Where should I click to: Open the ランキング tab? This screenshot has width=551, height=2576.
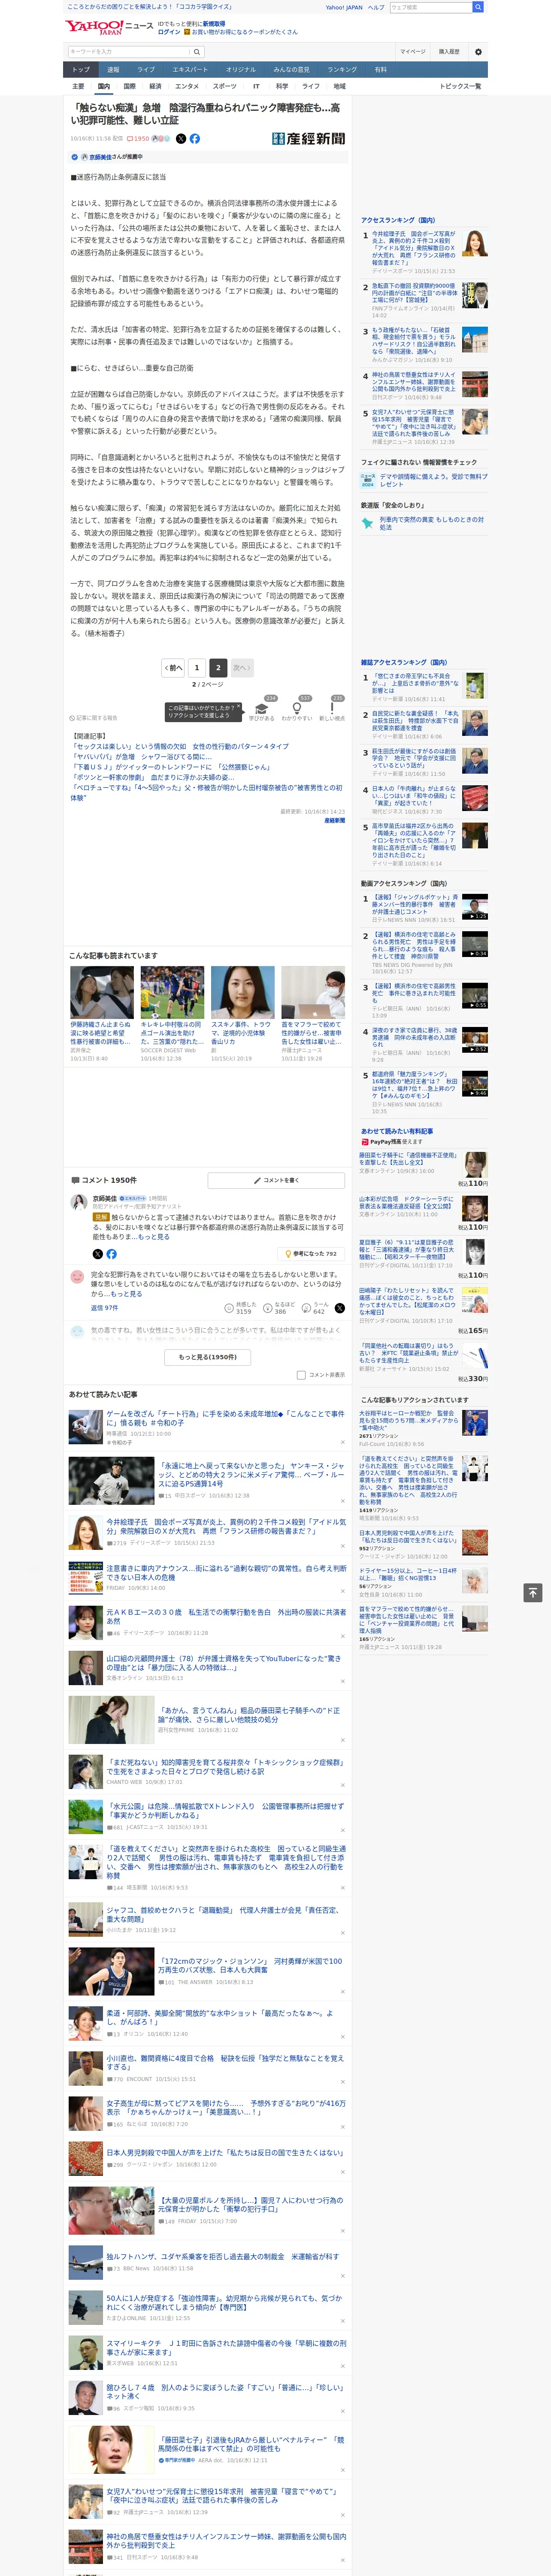(x=342, y=70)
